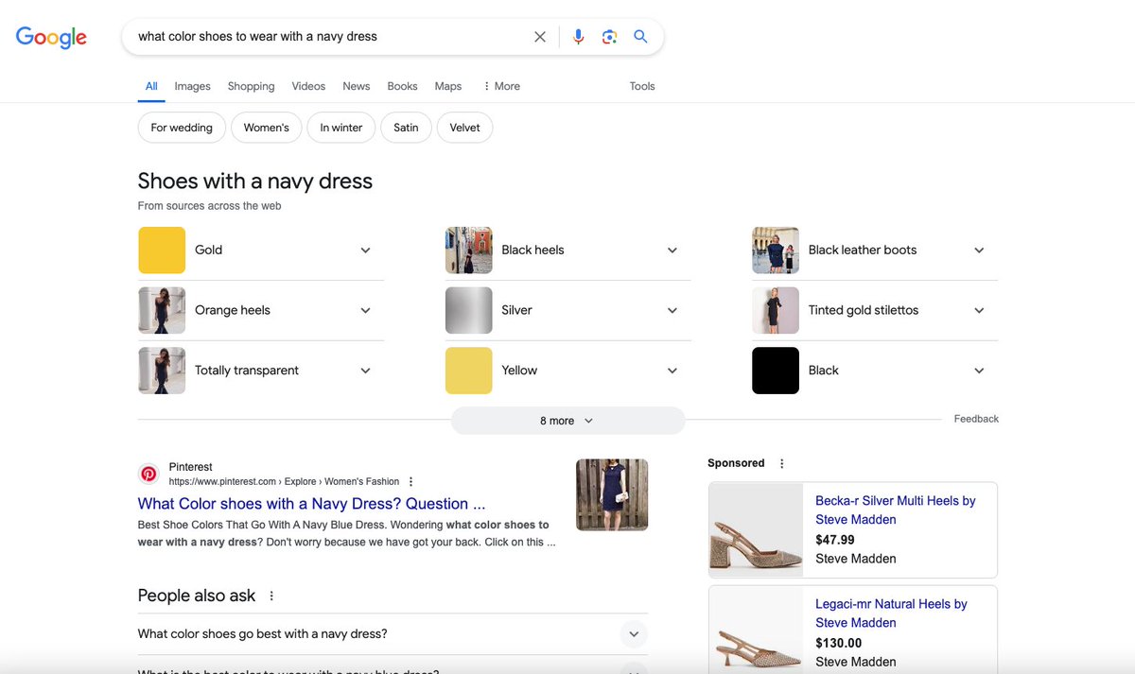Viewport: 1135px width, 674px height.
Task: Click the Becka-r heel product image
Action: [757, 530]
